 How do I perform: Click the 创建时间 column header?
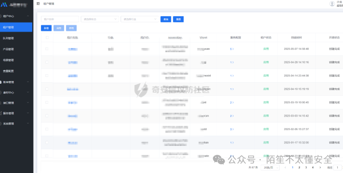coord(297,37)
